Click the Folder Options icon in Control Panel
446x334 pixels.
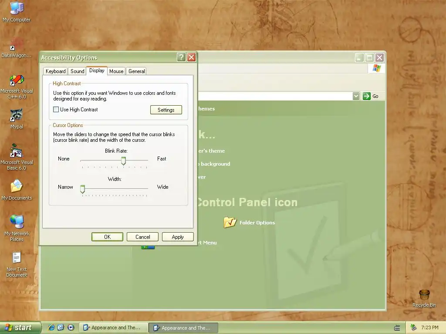230,222
